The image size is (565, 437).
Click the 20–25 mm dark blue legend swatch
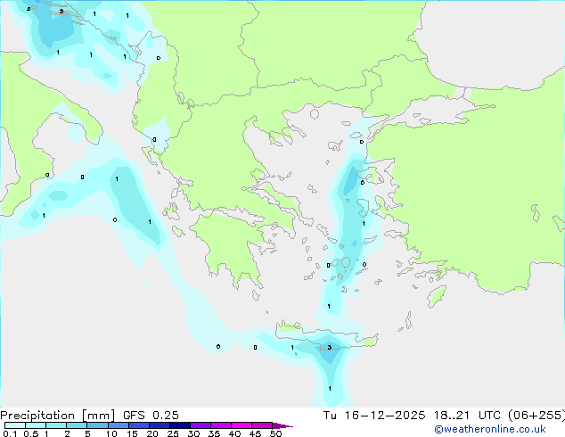(x=160, y=425)
